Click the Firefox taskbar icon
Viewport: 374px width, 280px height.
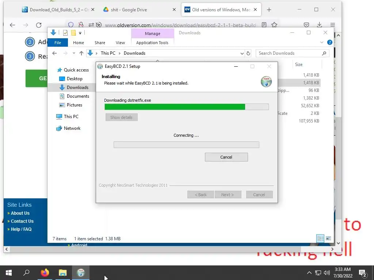[x=45, y=273]
